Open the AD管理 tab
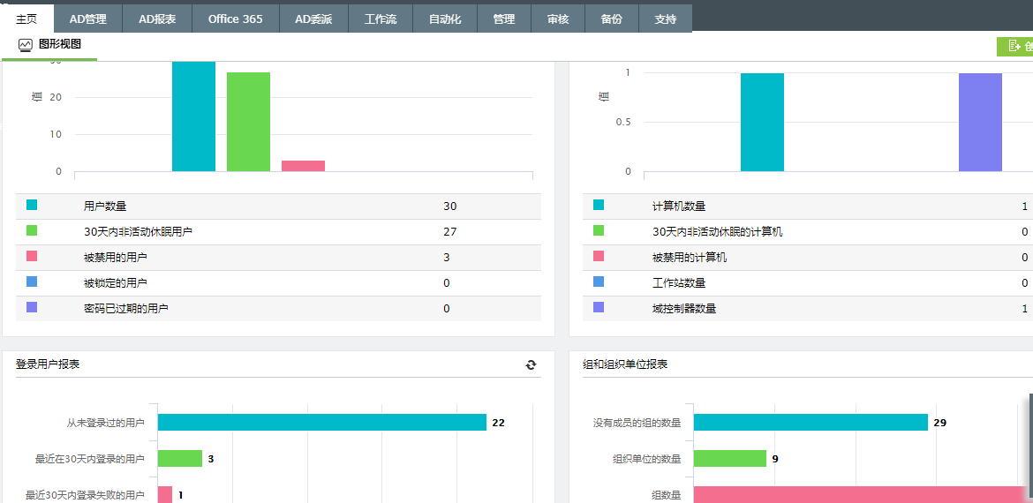The height and width of the screenshot is (503, 1033). [x=87, y=19]
